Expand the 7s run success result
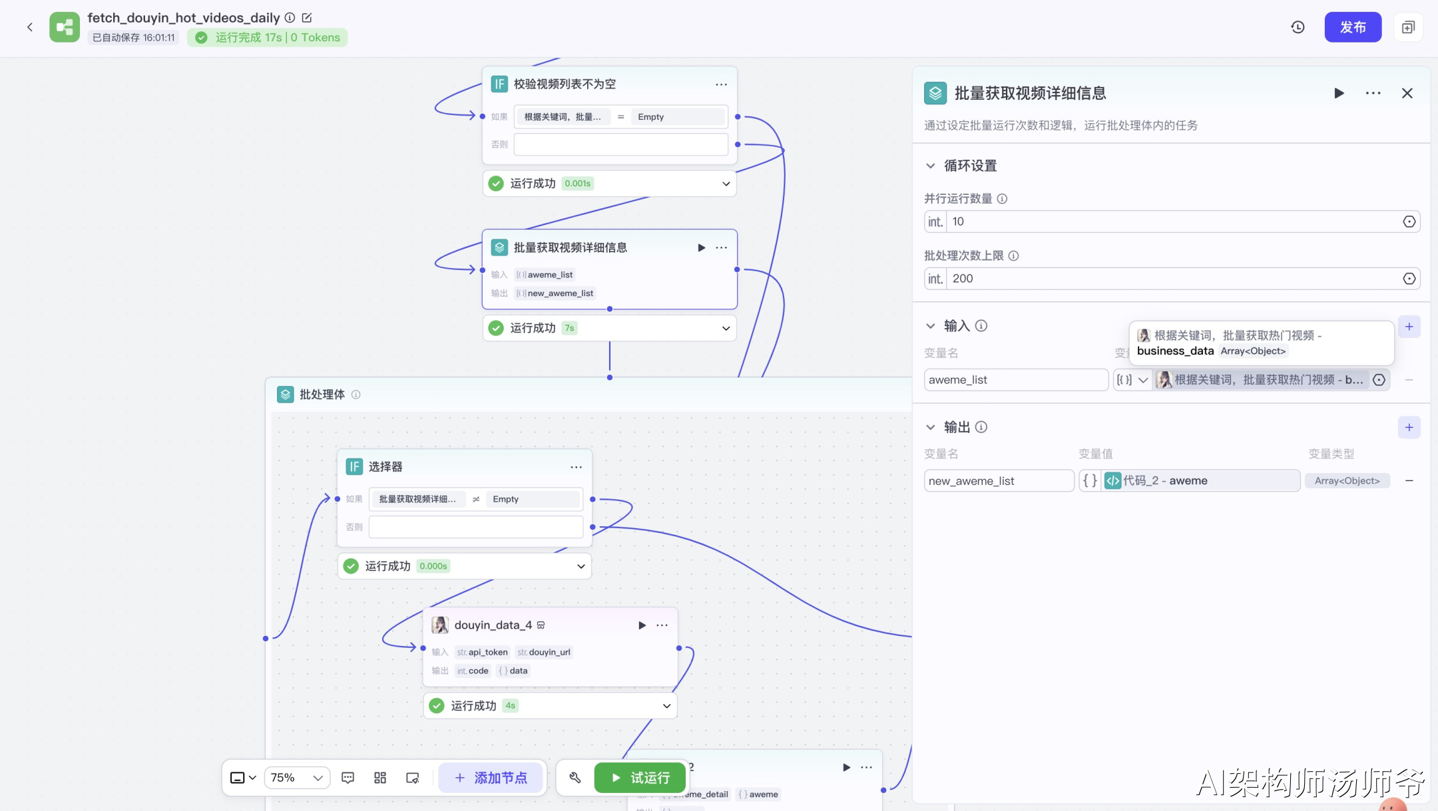 pyautogui.click(x=726, y=328)
